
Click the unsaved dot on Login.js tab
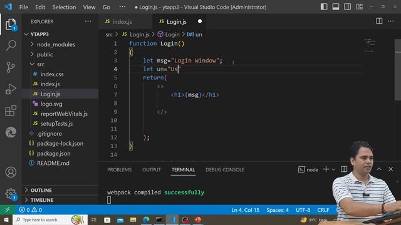click(x=200, y=21)
